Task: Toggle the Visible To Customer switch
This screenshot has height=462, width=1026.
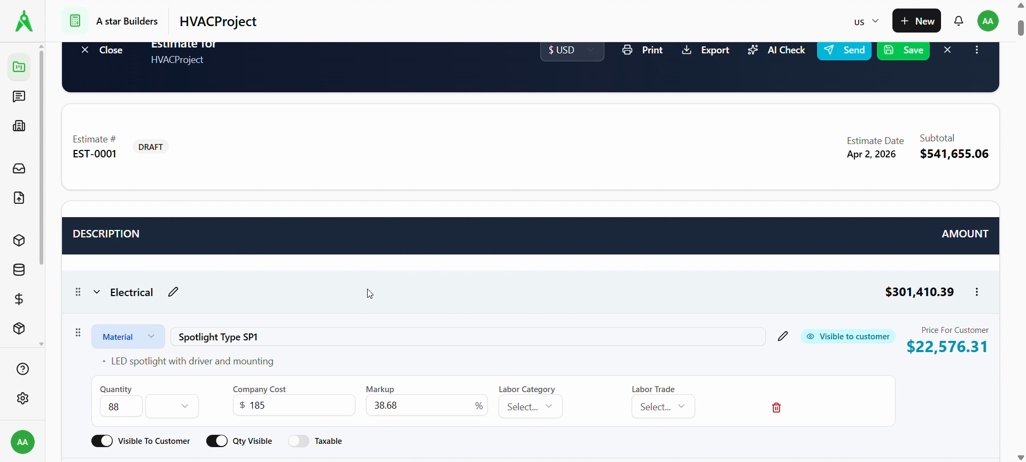Action: (102, 441)
